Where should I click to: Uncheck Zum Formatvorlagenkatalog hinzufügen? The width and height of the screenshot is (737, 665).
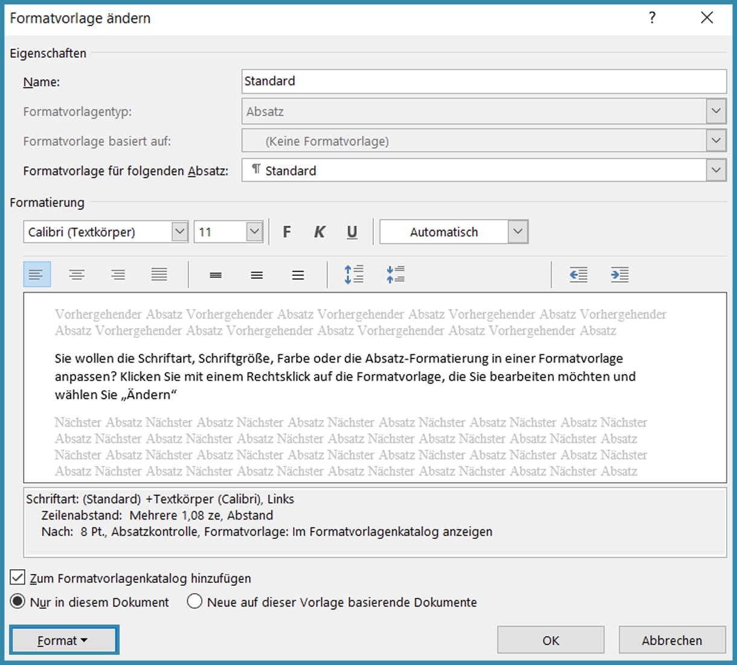click(x=17, y=577)
